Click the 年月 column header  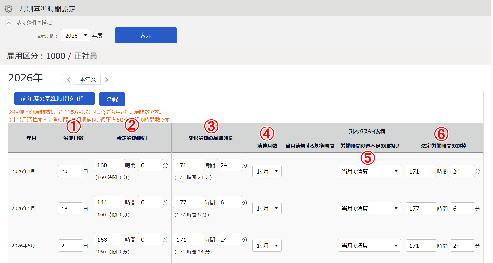click(x=31, y=138)
